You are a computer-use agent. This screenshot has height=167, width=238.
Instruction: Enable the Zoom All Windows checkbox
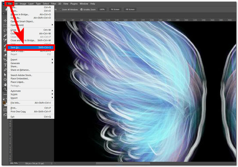pos(61,10)
